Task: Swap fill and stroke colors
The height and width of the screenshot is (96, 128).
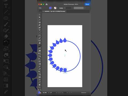Action: click(41, 90)
